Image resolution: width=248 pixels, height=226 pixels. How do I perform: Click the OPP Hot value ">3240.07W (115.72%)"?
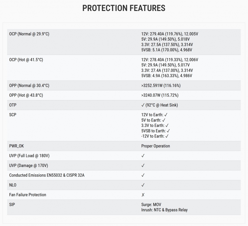tap(160, 95)
